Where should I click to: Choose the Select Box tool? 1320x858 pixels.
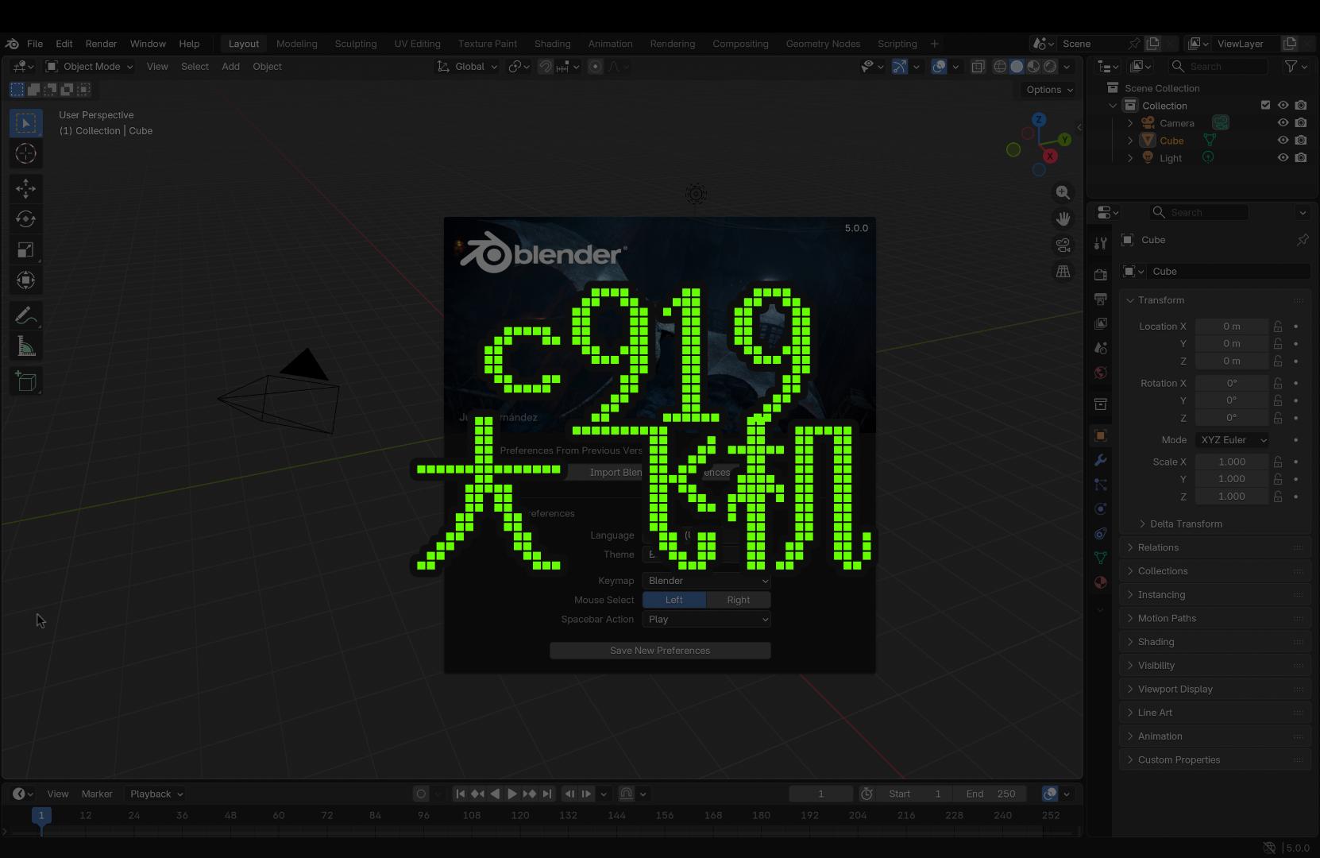(x=25, y=122)
